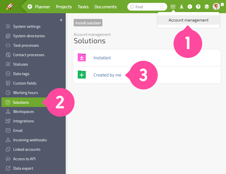The image size is (226, 174).
Task: Open Custom fields in the sidebar
Action: [25, 83]
